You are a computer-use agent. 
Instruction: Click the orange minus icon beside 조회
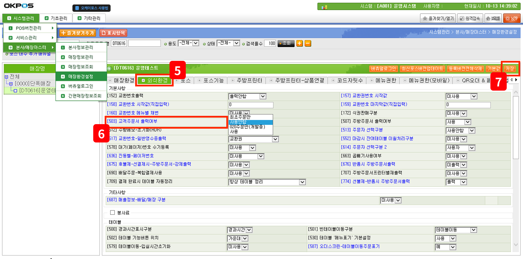308,43
